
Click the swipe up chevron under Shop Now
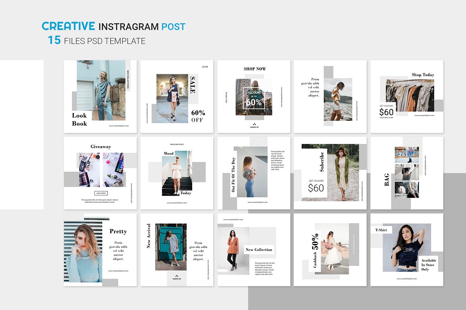coord(254,124)
